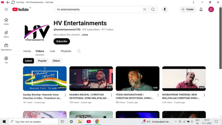
Task: Open You in sidebar
Action: [x=6, y=60]
